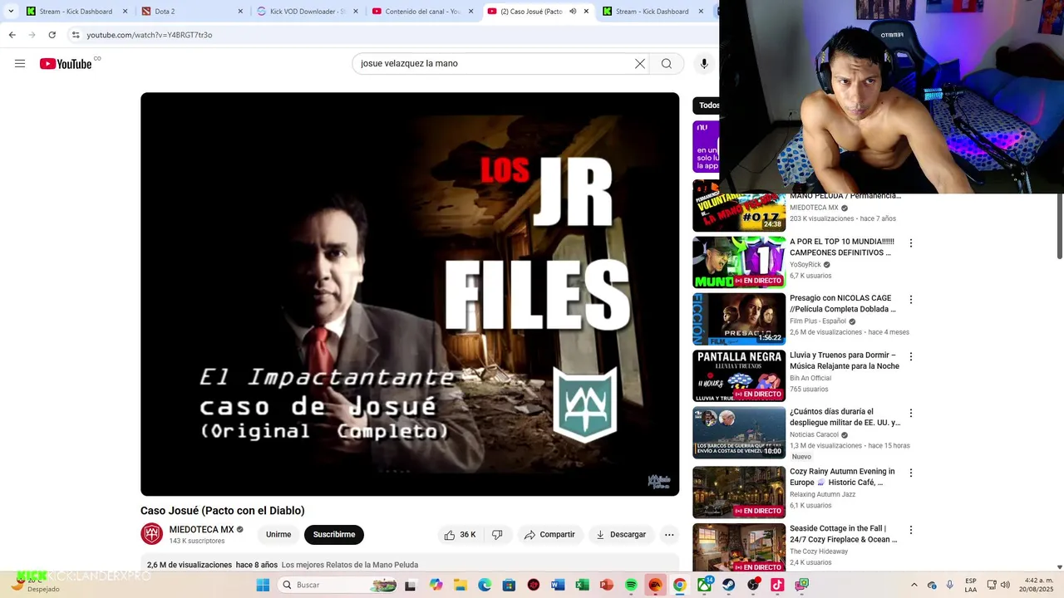Click the Unirme join button

coord(278,534)
